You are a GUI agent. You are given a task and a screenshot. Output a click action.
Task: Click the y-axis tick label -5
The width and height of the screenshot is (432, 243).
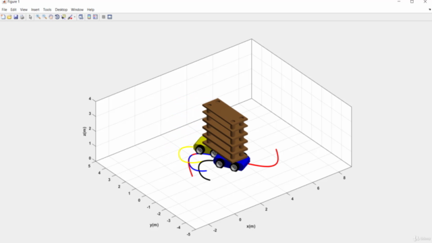[188, 234]
